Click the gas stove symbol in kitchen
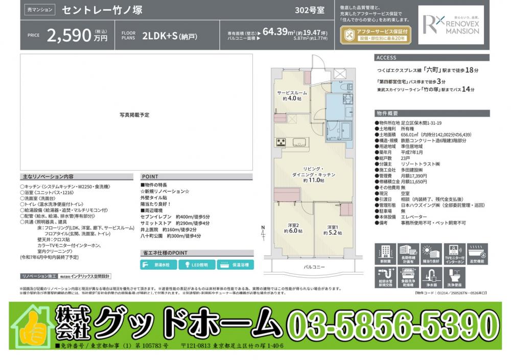 point(281,142)
